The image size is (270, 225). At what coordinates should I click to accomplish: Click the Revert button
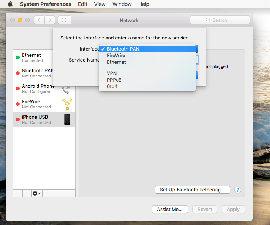click(x=205, y=210)
